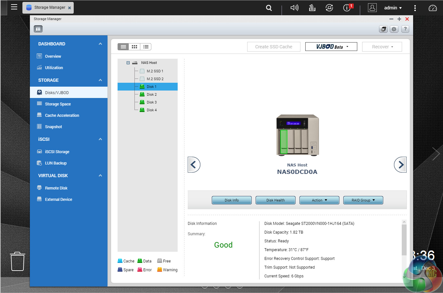
Task: Select Disk 3 in the tree
Action: click(151, 102)
